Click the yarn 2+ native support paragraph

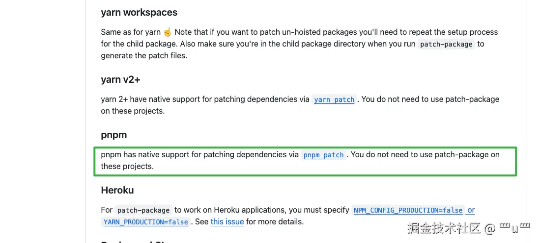(206, 99)
